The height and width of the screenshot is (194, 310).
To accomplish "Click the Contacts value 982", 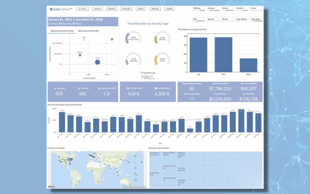I will [x=83, y=94].
